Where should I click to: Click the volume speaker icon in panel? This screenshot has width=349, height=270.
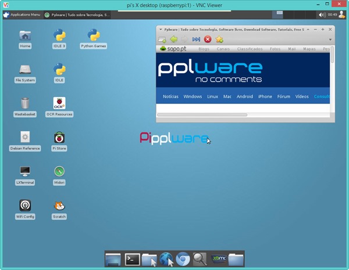[x=322, y=15]
